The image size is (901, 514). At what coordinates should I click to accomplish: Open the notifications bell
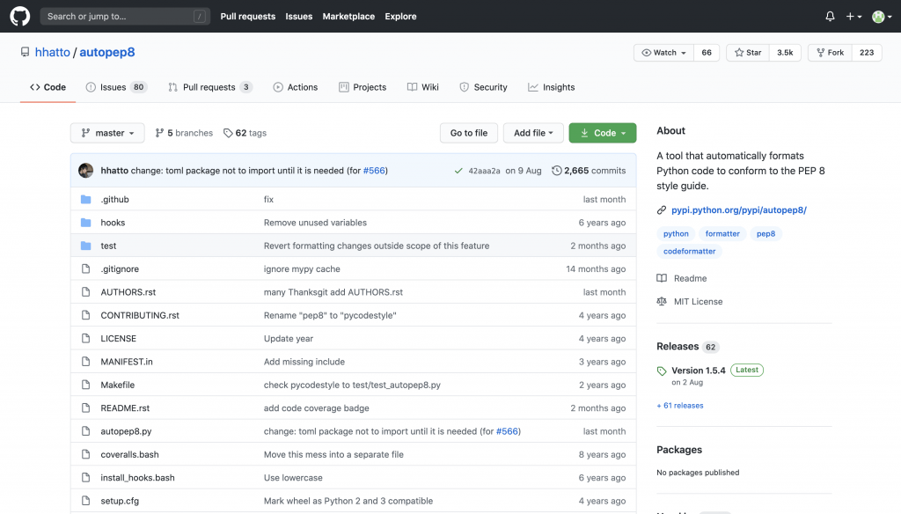click(830, 16)
